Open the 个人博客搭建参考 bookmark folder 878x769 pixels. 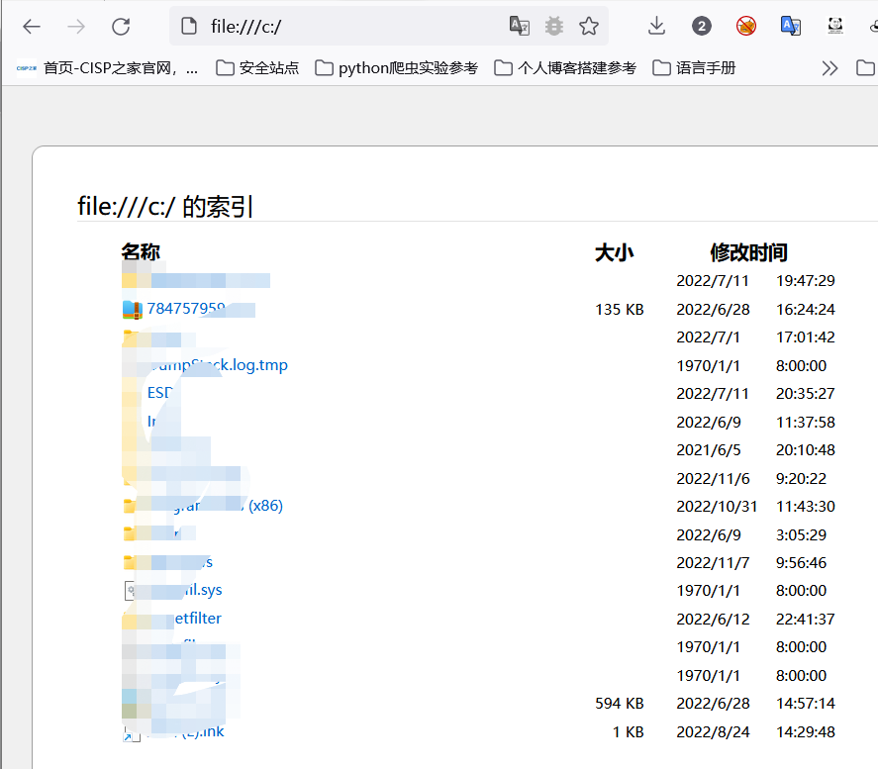pos(565,68)
